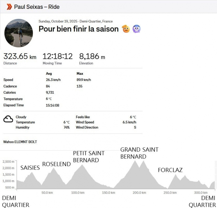Click the Petit Saint Bernard summit on chart
217x208 pixels.
click(x=82, y=165)
